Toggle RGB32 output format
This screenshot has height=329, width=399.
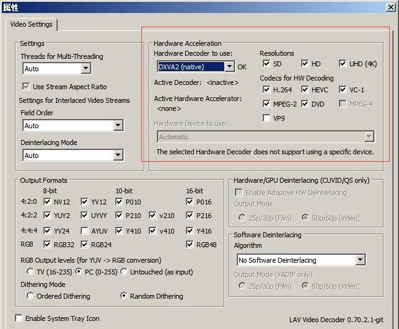(x=47, y=244)
